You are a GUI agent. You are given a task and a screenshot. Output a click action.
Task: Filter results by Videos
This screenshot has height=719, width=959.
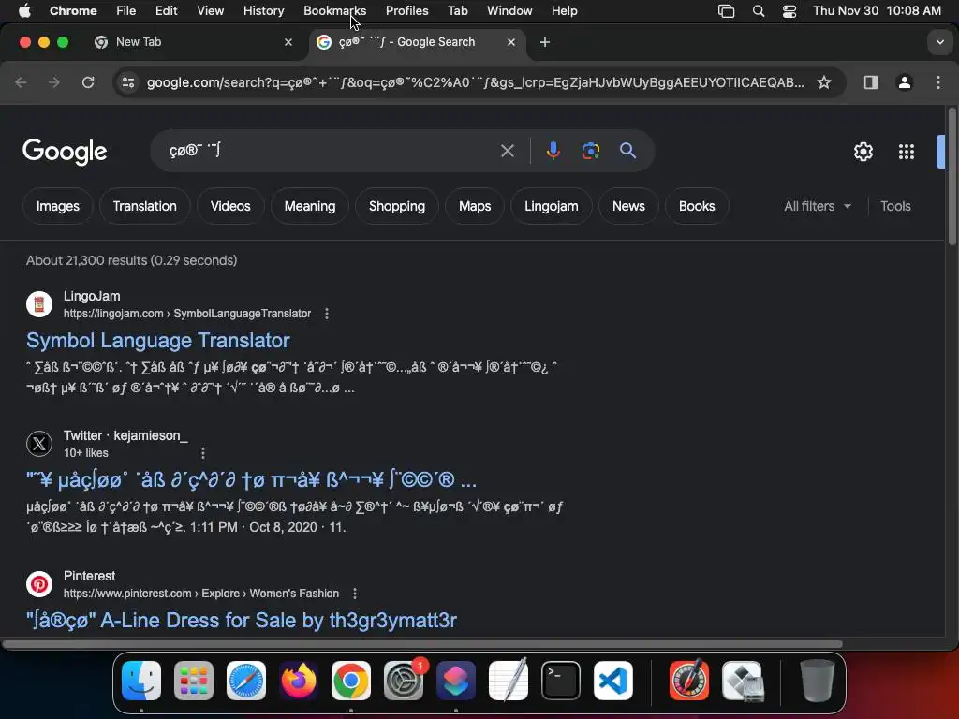[230, 206]
